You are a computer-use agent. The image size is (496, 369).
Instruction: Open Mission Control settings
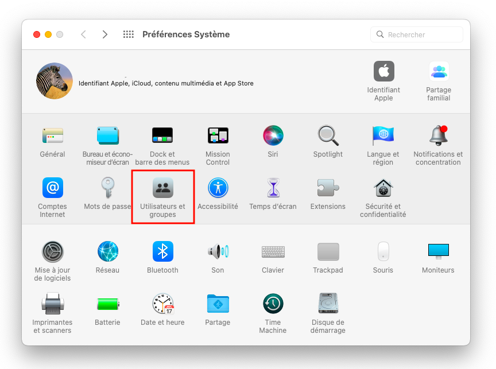(218, 136)
